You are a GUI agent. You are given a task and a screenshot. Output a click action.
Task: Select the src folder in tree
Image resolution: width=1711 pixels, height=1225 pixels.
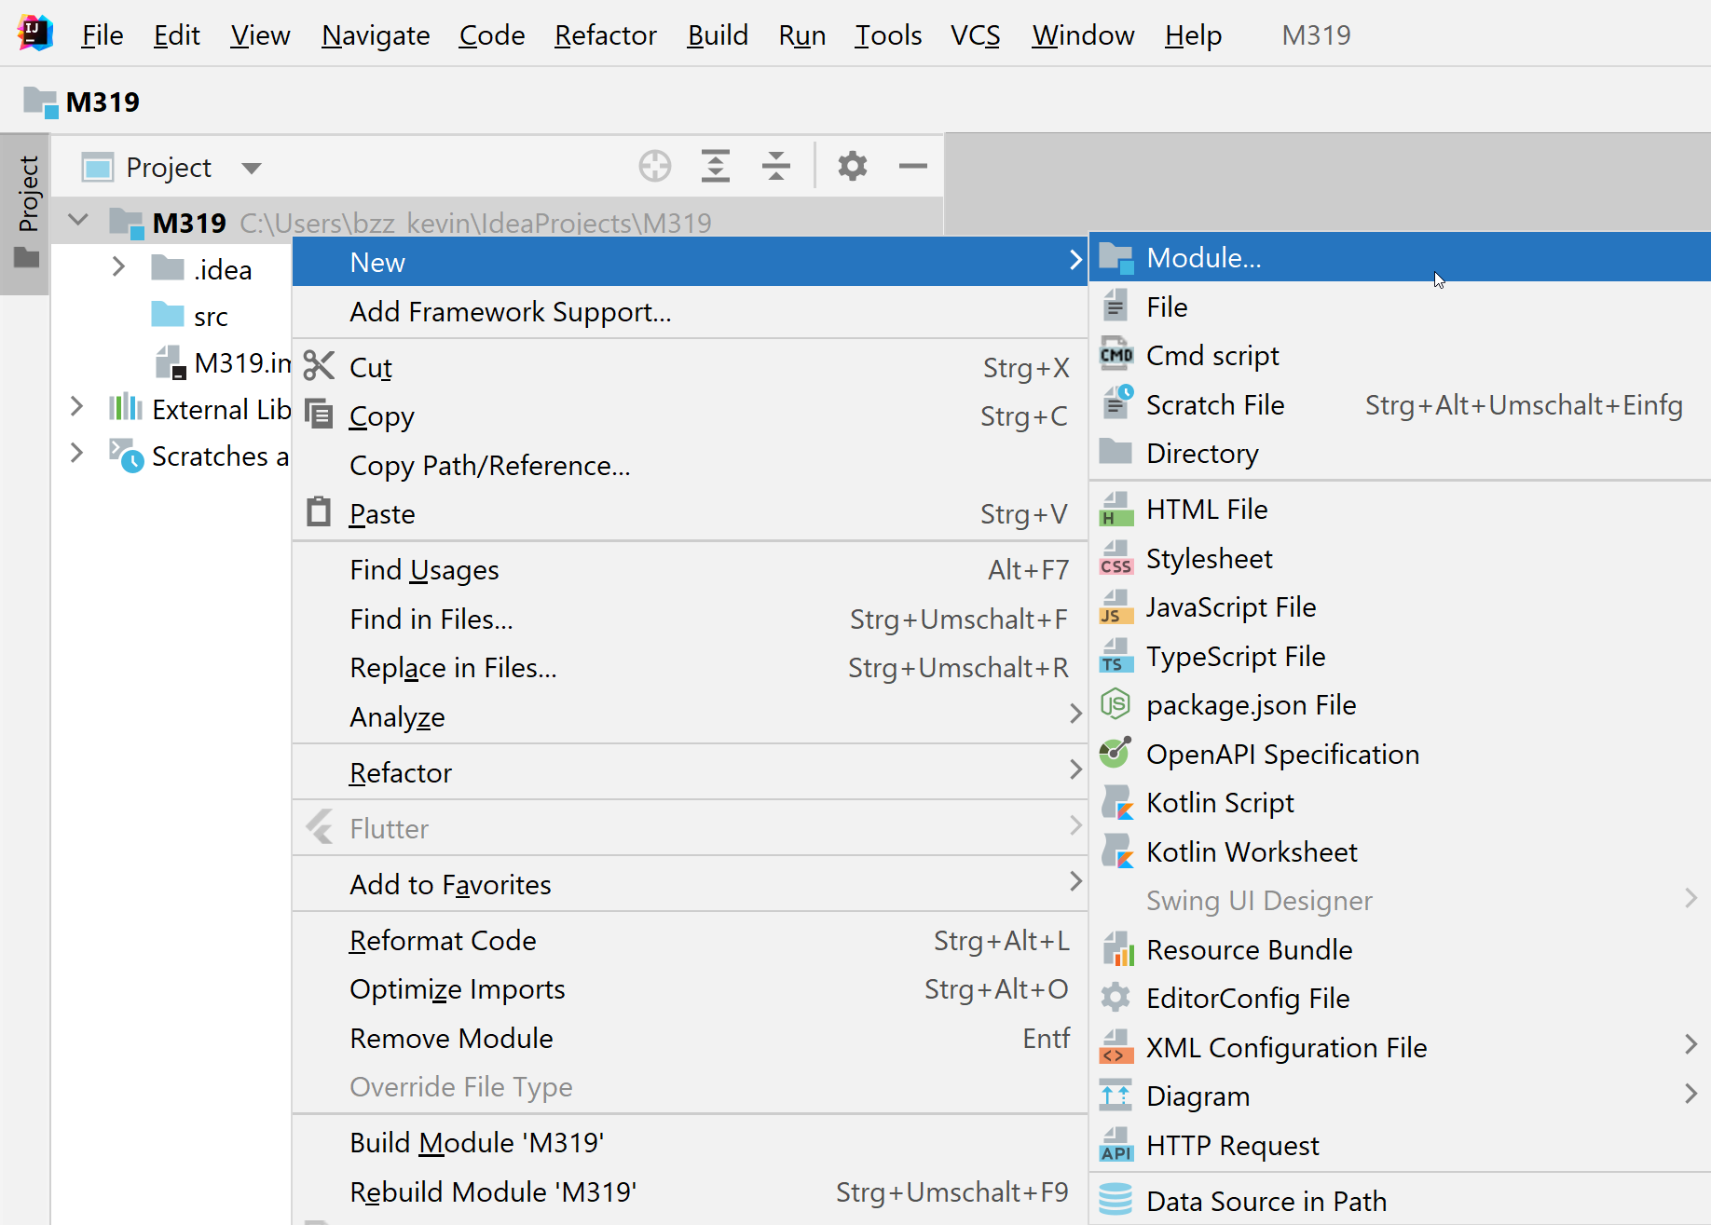pyautogui.click(x=211, y=317)
